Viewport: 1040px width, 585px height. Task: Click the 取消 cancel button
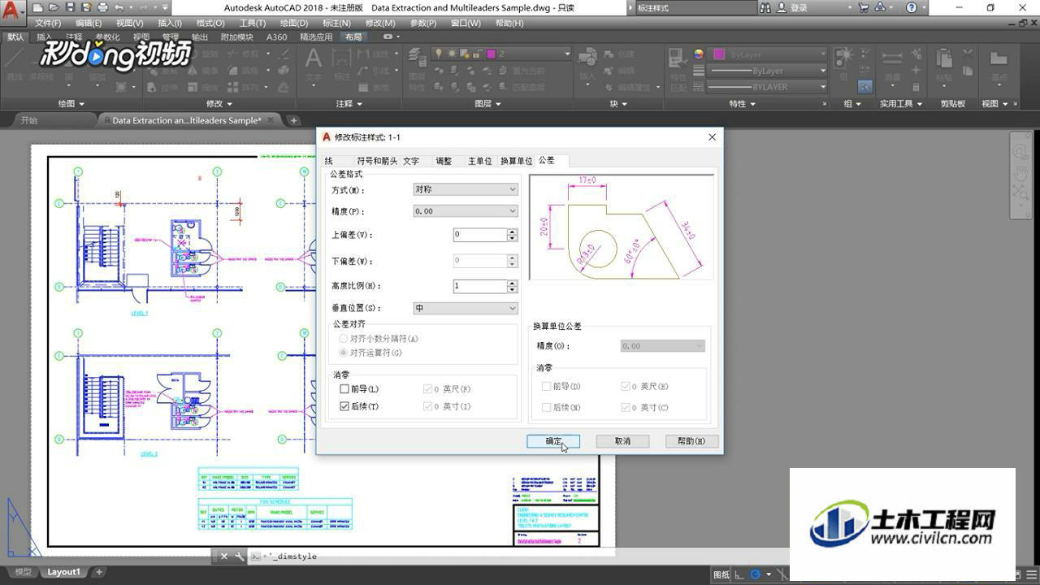622,441
